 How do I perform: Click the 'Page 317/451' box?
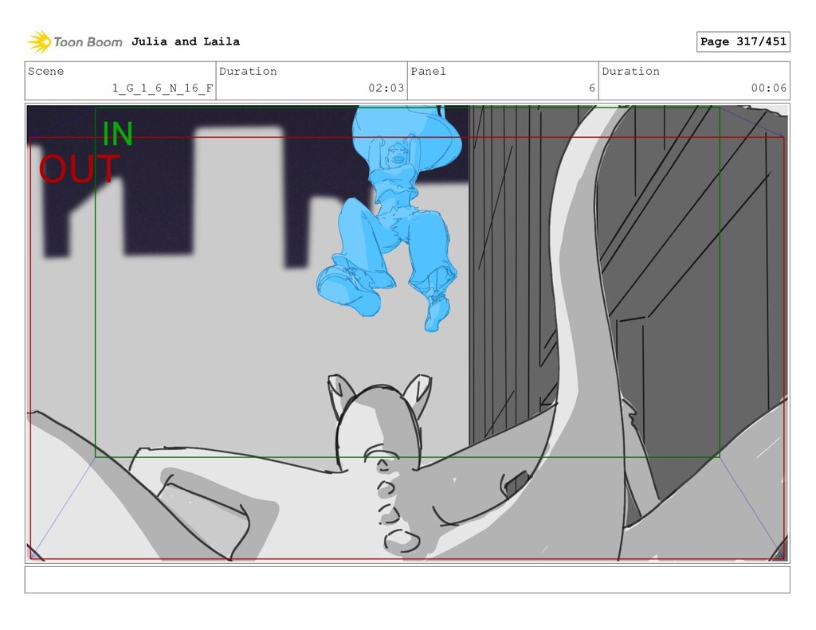coord(743,41)
